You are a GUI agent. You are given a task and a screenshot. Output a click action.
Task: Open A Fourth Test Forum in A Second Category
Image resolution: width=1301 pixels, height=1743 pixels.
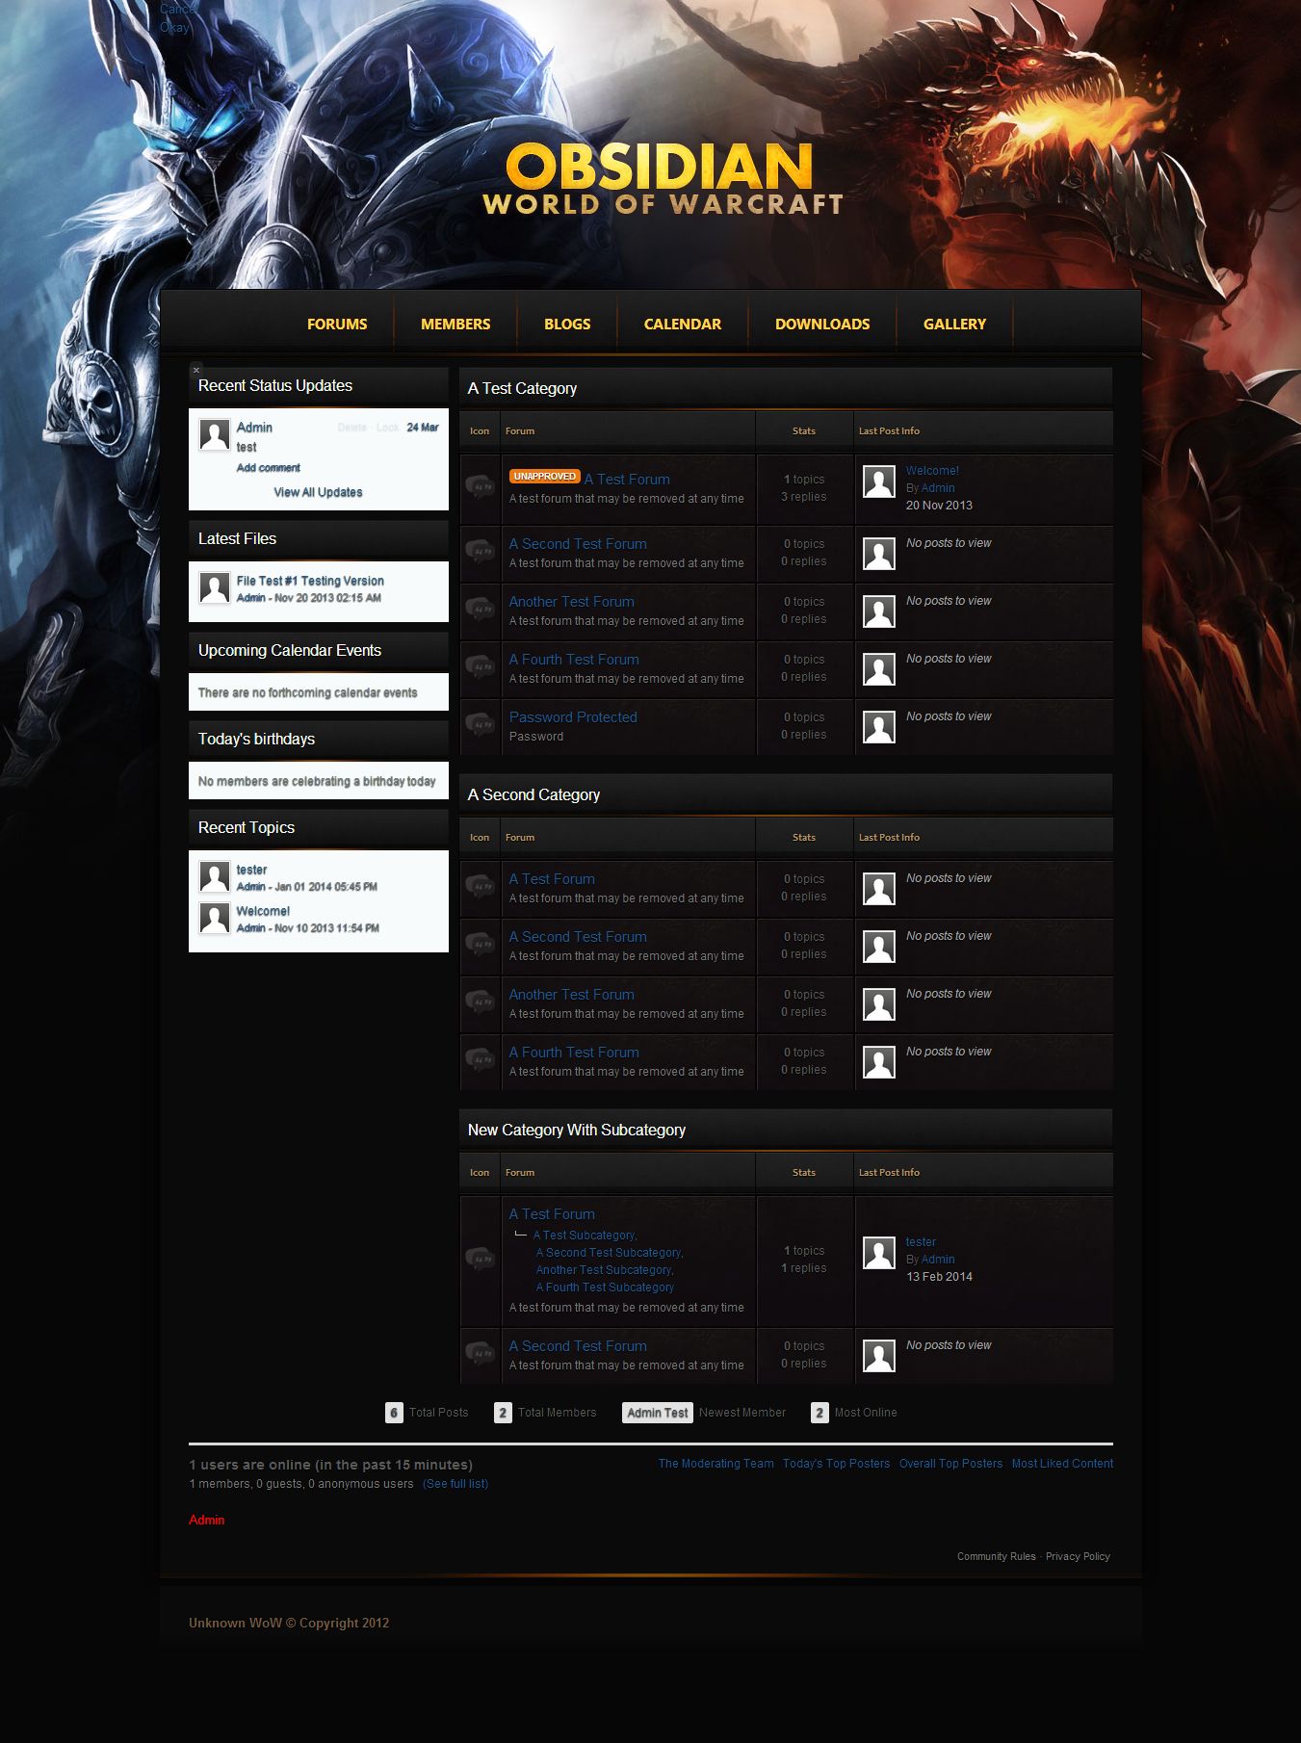574,1053
